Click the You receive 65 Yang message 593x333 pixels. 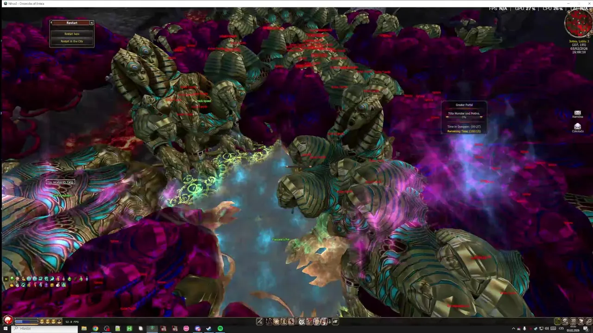[60, 182]
